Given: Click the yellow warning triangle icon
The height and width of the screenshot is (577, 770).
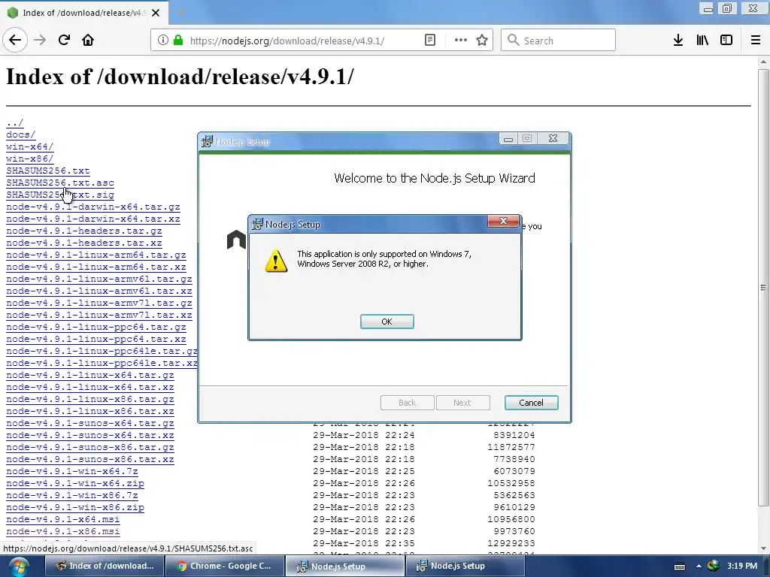Looking at the screenshot, I should (x=276, y=261).
